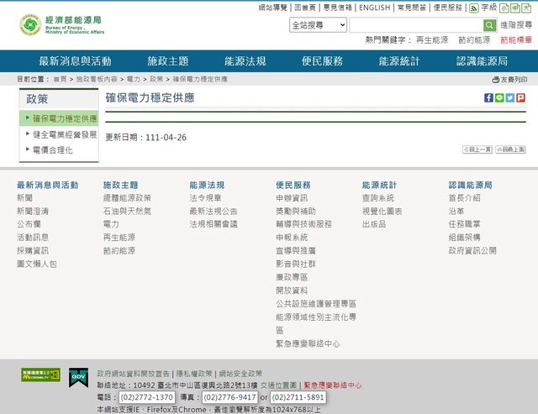The image size is (538, 414).
Task: Click the green search magnifier button
Action: (x=489, y=25)
